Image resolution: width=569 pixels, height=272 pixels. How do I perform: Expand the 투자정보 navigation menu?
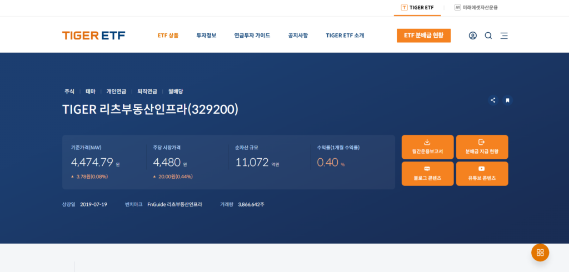(x=206, y=36)
